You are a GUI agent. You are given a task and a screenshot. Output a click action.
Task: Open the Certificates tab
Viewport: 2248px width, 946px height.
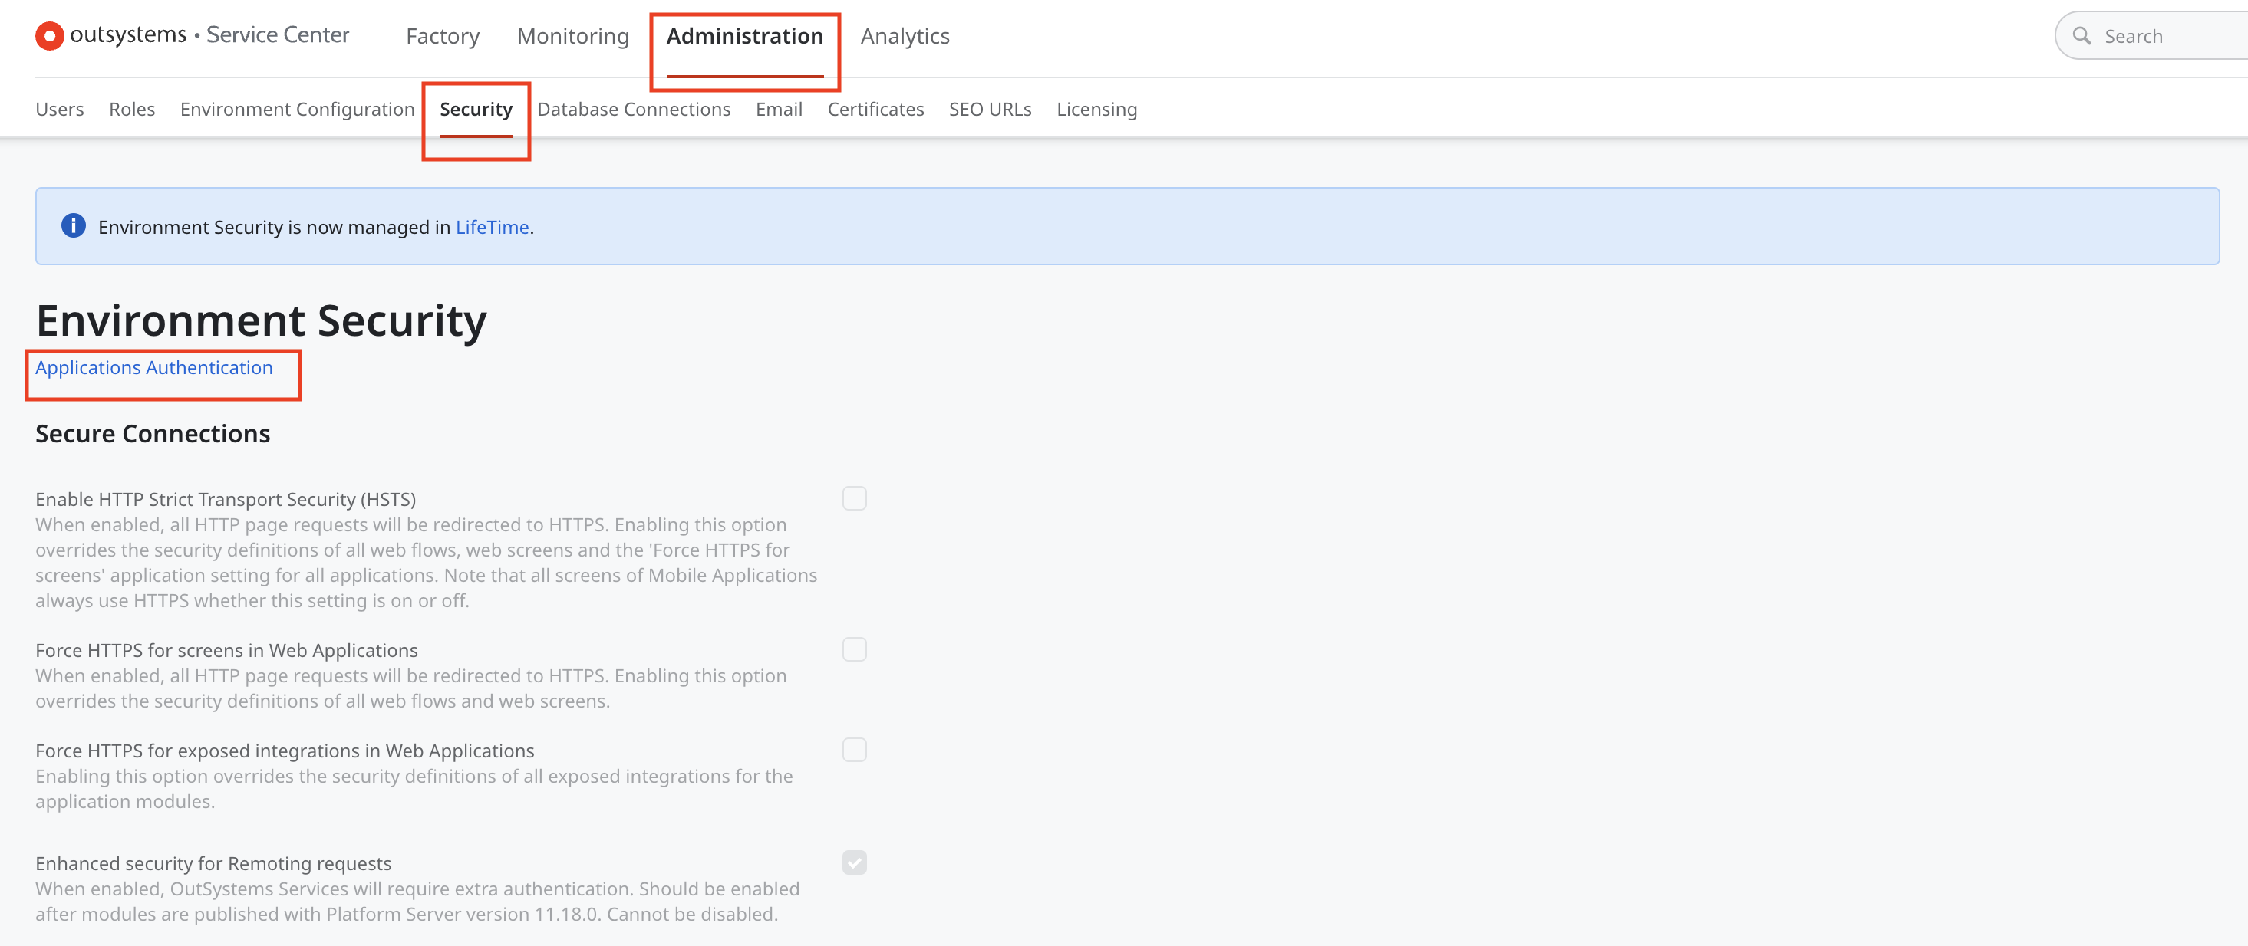(875, 109)
